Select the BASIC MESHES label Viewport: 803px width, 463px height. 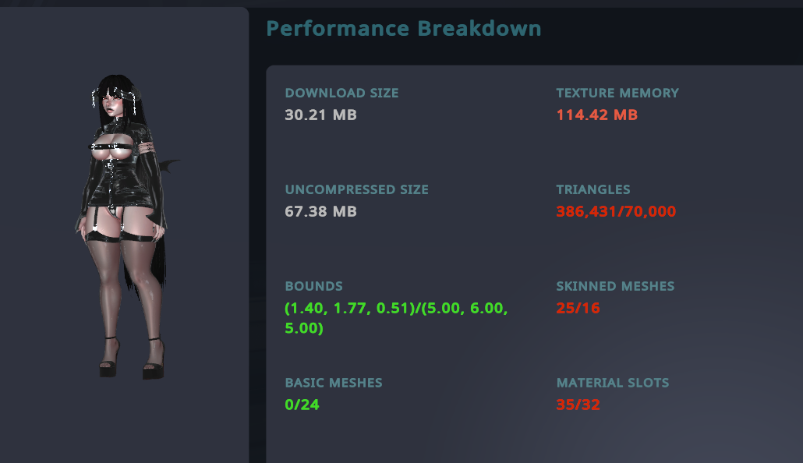(333, 383)
